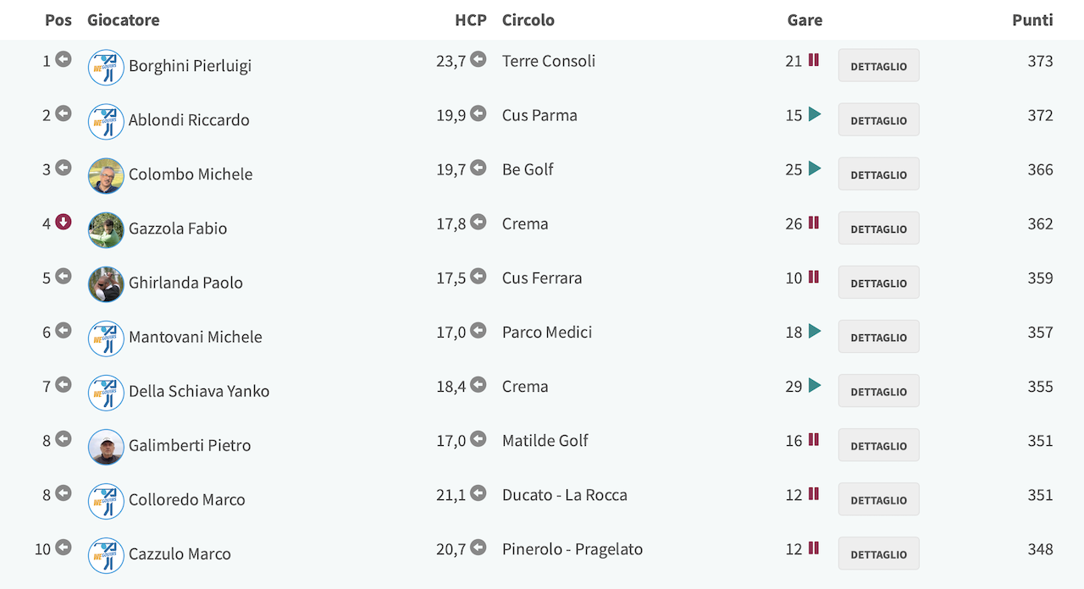This screenshot has height=589, width=1084.
Task: Click the green play triangle beside 15 gare
Action: click(815, 114)
